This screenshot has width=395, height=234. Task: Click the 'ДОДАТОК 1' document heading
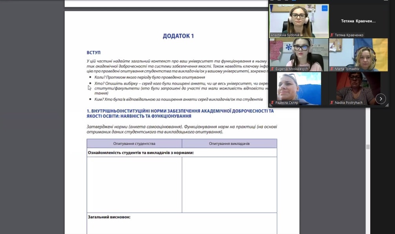178,36
